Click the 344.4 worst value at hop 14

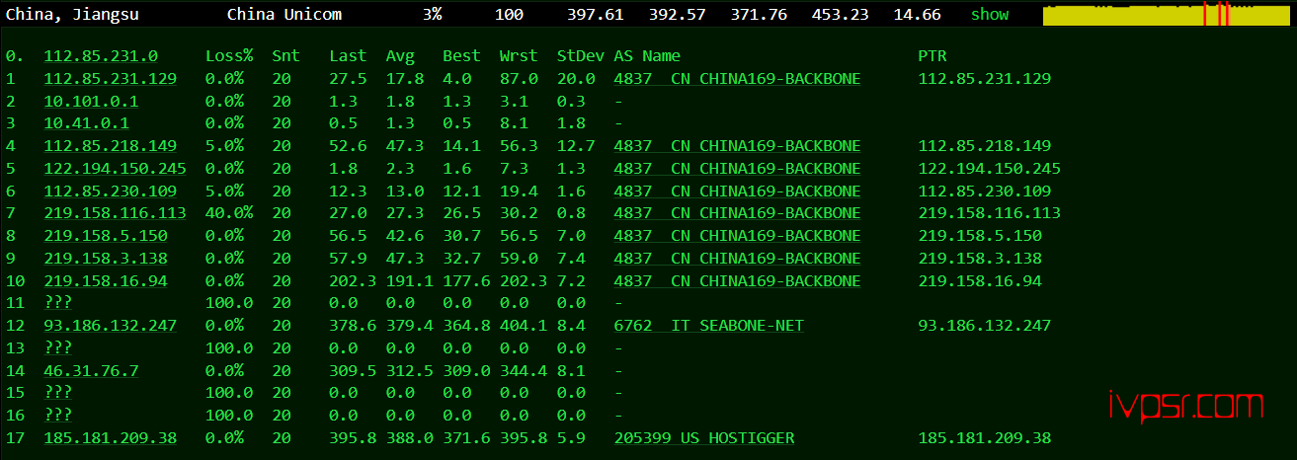click(524, 371)
